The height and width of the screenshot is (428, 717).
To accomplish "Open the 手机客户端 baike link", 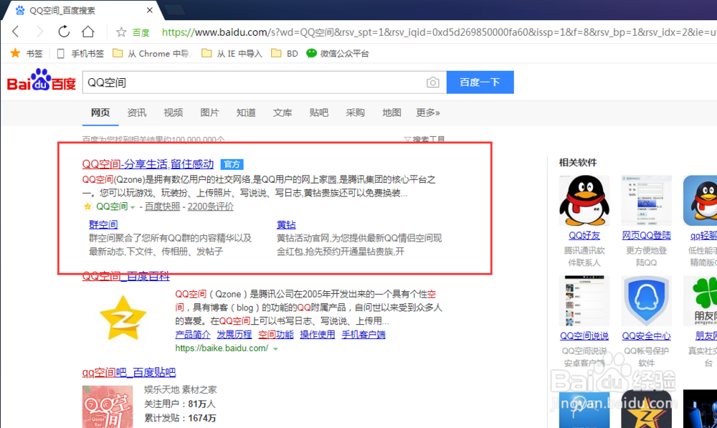I will [364, 335].
